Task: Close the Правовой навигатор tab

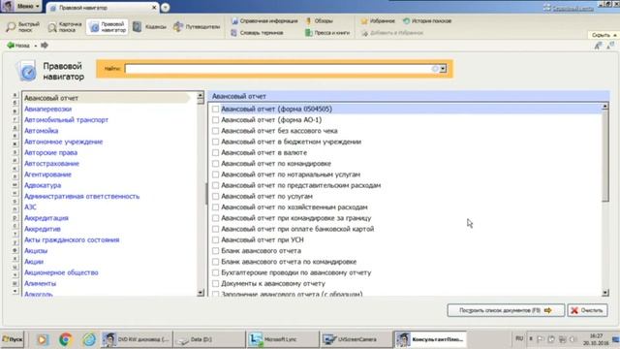Action: click(154, 8)
